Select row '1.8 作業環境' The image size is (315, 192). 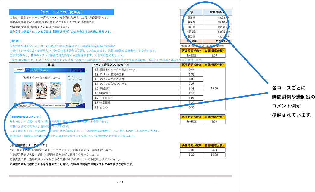pyautogui.click(x=136, y=103)
